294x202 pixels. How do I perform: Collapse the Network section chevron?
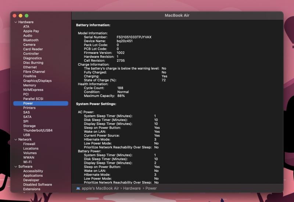[x=16, y=140]
